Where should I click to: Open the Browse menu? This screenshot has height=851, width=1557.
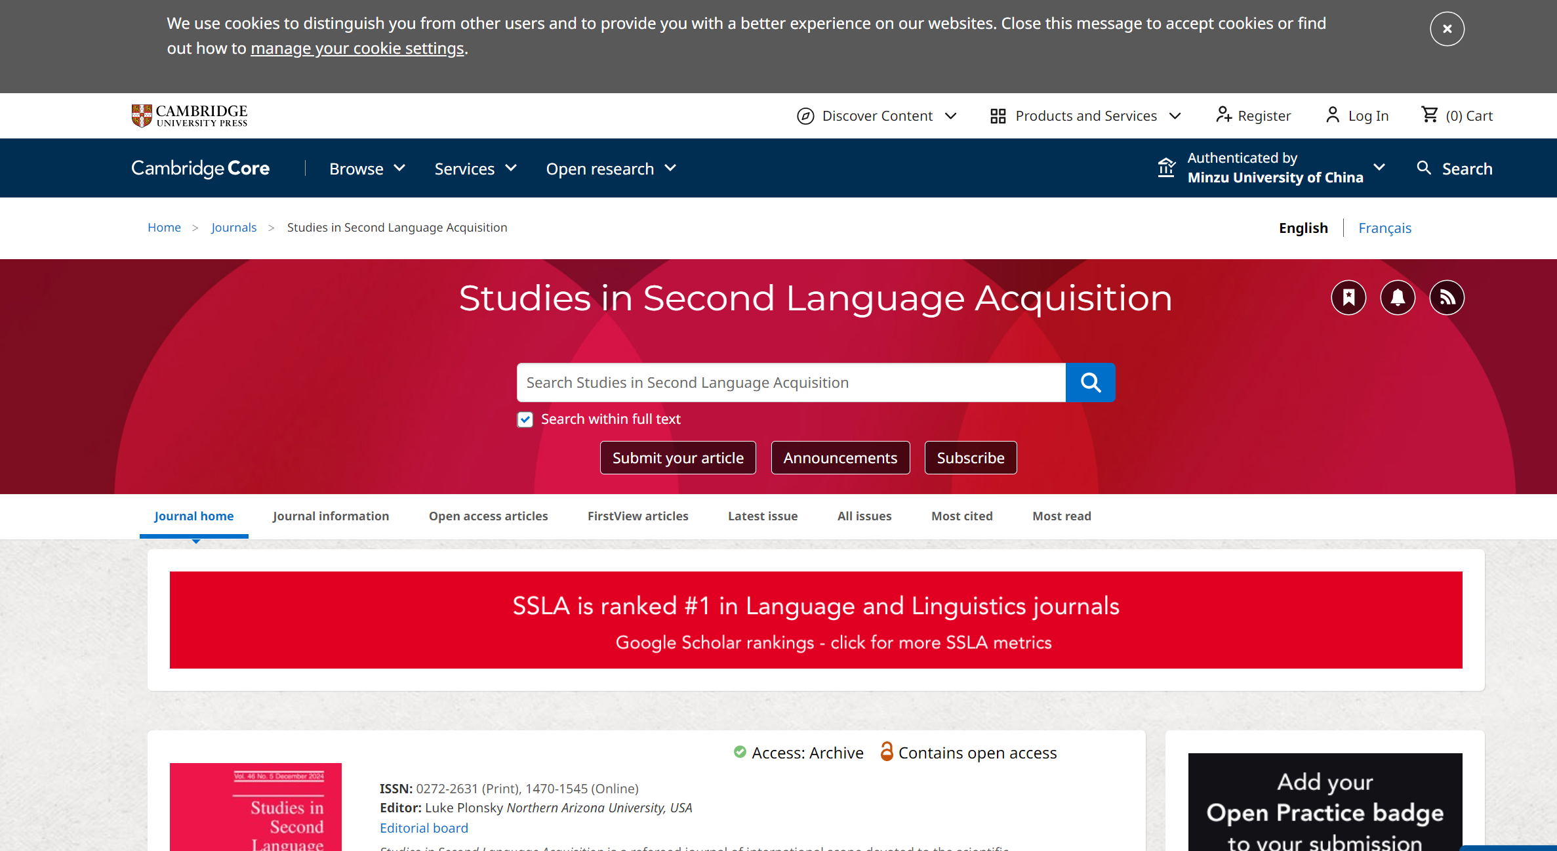(x=356, y=169)
